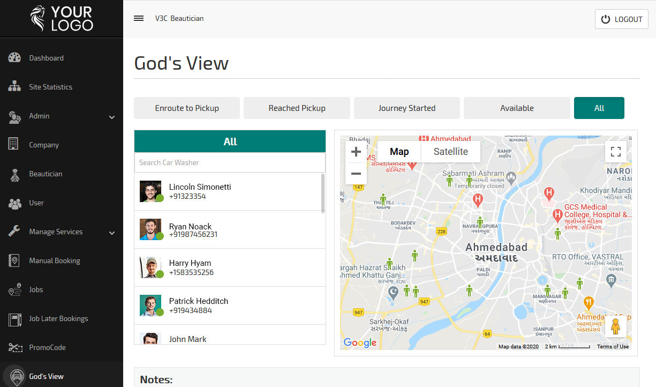Switch to default Map view
The height and width of the screenshot is (387, 656).
pos(399,152)
